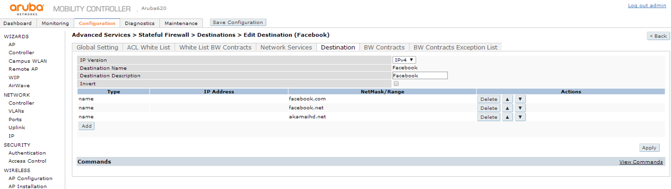
Task: Move facebook.net entry down
Action: coord(520,108)
